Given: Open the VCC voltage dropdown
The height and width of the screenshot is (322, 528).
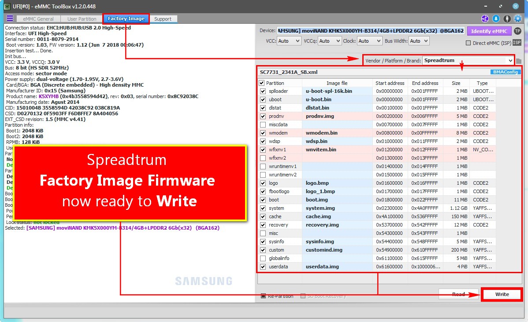Looking at the screenshot, I should tap(289, 41).
